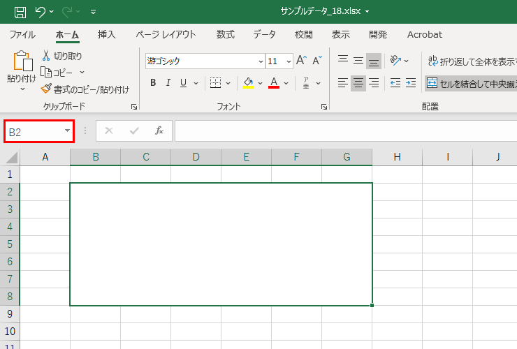The width and height of the screenshot is (517, 349).
Task: Toggle bottom vertical alignment
Action: 374,61
